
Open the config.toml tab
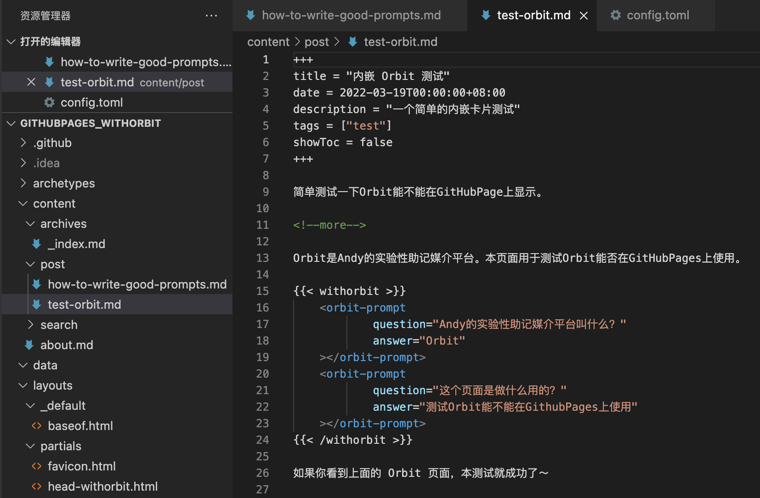658,15
